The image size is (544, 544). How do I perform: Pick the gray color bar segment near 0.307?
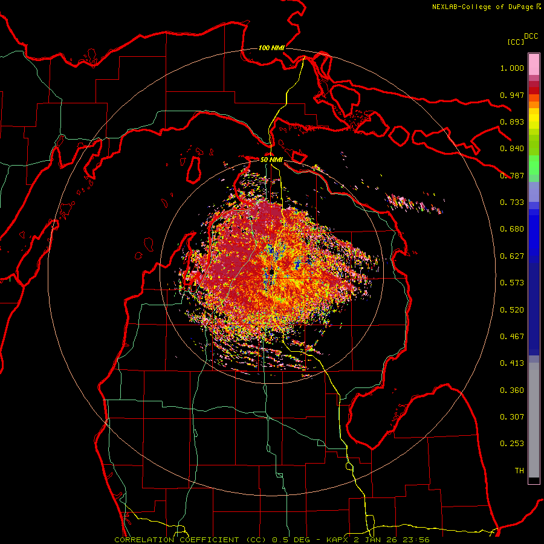tap(534, 420)
